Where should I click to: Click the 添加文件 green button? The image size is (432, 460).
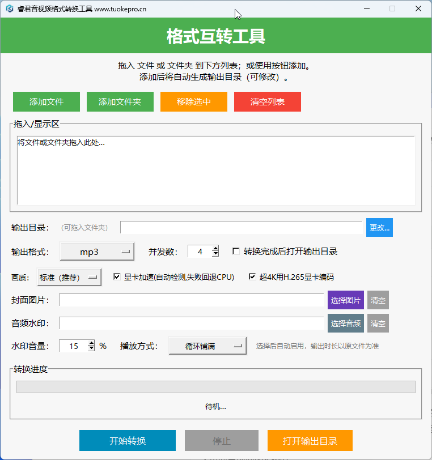pos(46,102)
